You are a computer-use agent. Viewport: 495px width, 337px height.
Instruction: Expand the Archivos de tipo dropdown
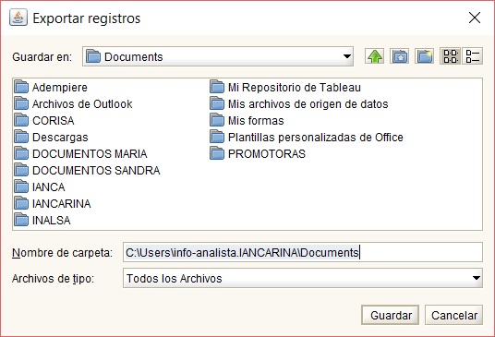coord(303,278)
